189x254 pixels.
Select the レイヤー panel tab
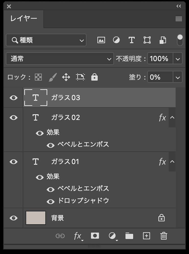[24, 19]
